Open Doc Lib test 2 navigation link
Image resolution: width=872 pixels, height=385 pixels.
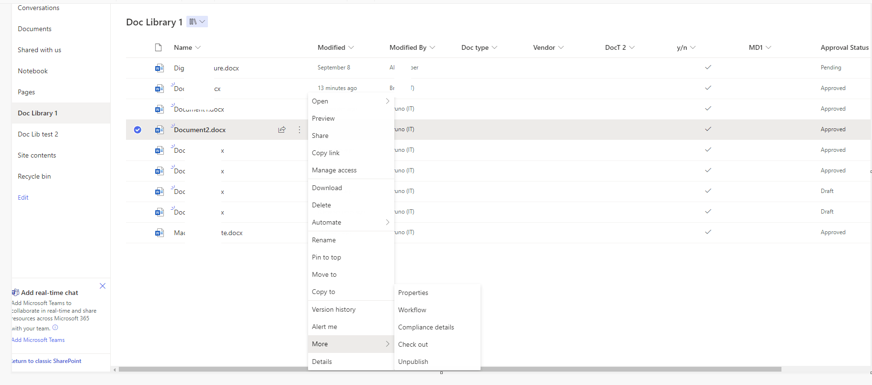38,134
